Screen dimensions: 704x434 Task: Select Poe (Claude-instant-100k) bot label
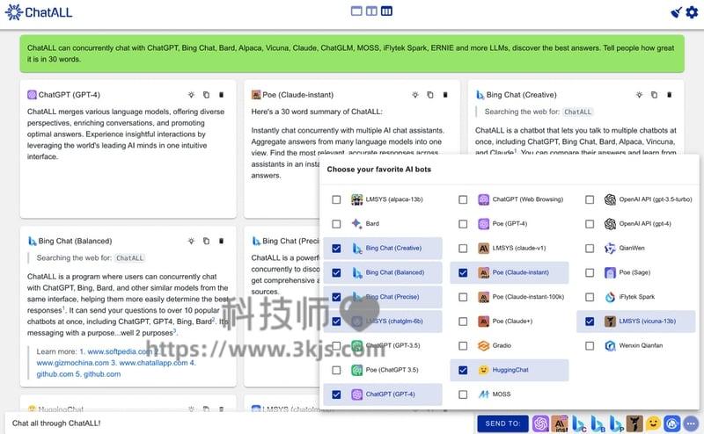[x=528, y=297]
